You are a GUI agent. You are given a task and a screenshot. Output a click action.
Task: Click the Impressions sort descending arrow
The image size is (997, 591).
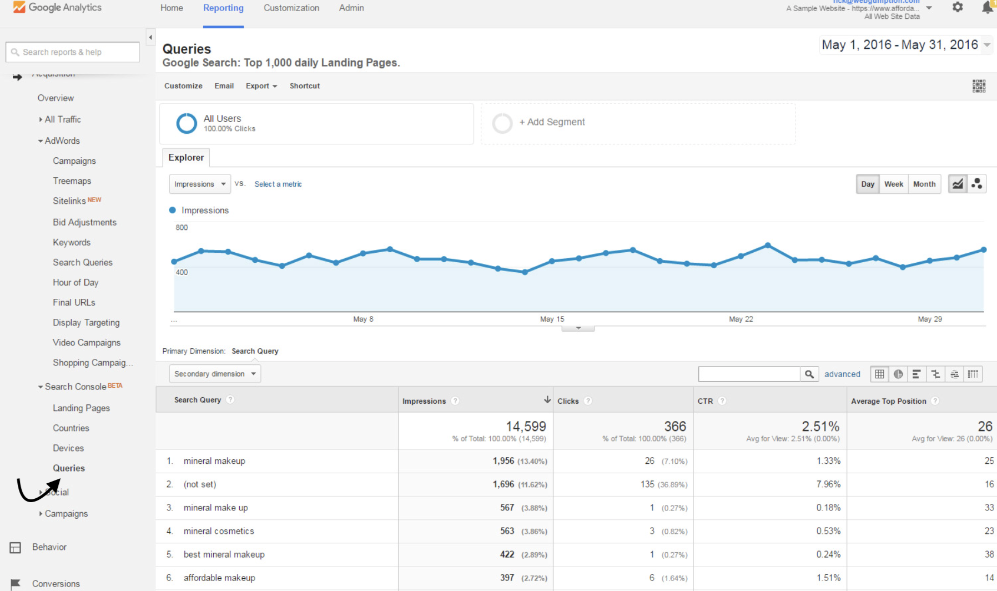tap(547, 400)
